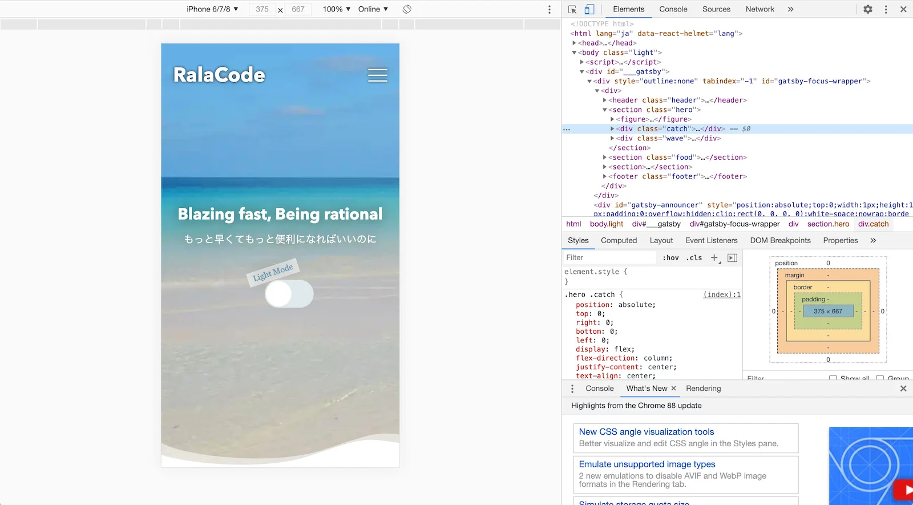Image resolution: width=913 pixels, height=505 pixels.
Task: Open the RalaCode hamburger menu
Action: pos(377,75)
